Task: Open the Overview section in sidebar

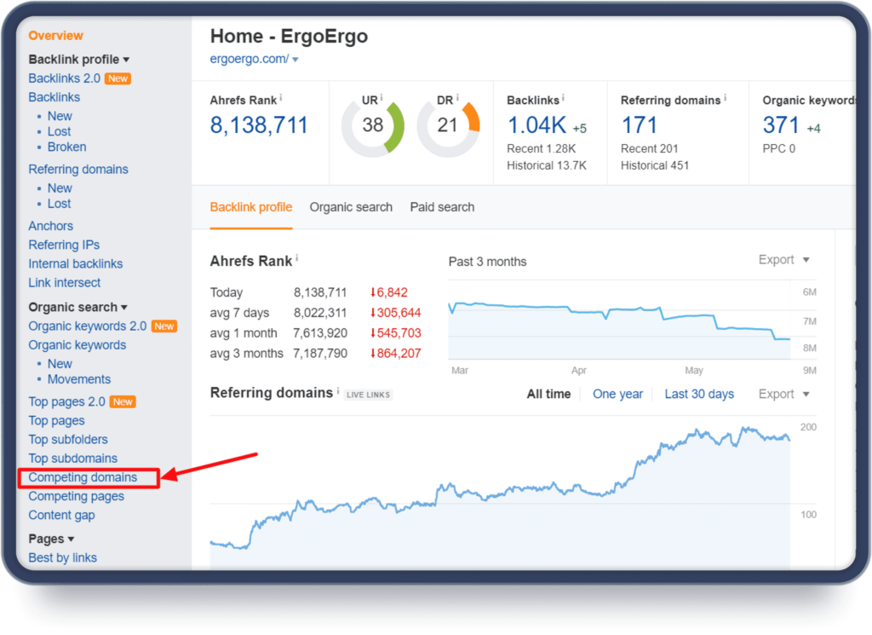Action: coord(55,36)
